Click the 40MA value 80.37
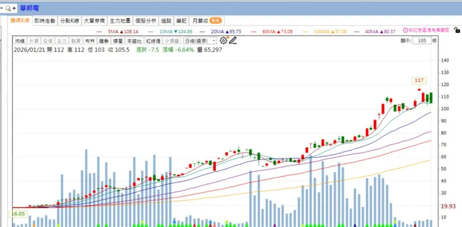Image resolution: width=462 pixels, height=227 pixels. click(389, 32)
